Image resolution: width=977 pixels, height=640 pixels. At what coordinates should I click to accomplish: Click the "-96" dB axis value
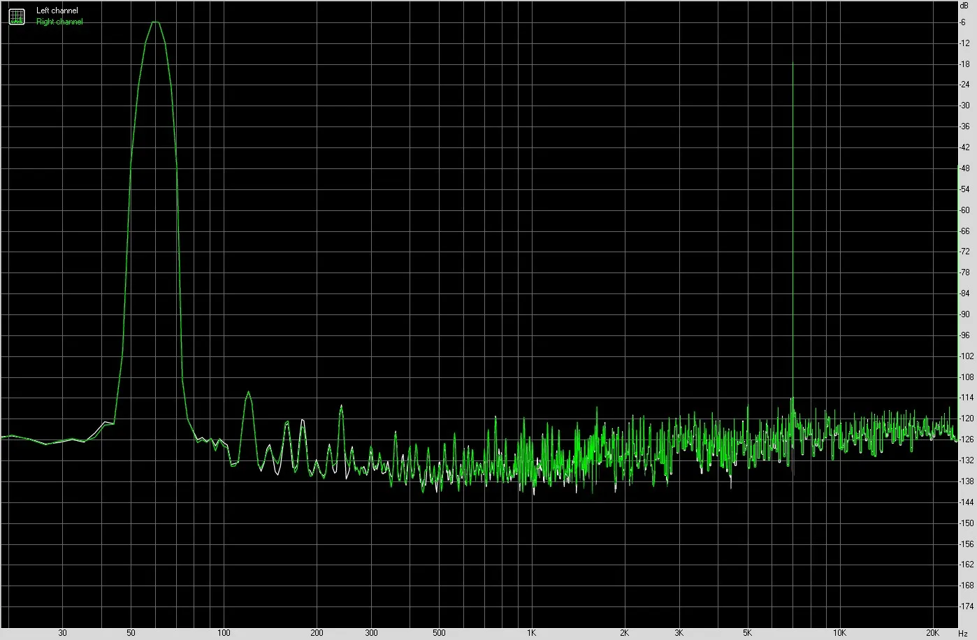[964, 335]
